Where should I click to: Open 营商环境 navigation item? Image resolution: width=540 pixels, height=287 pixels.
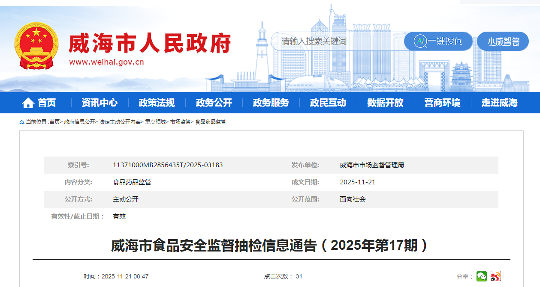442,103
